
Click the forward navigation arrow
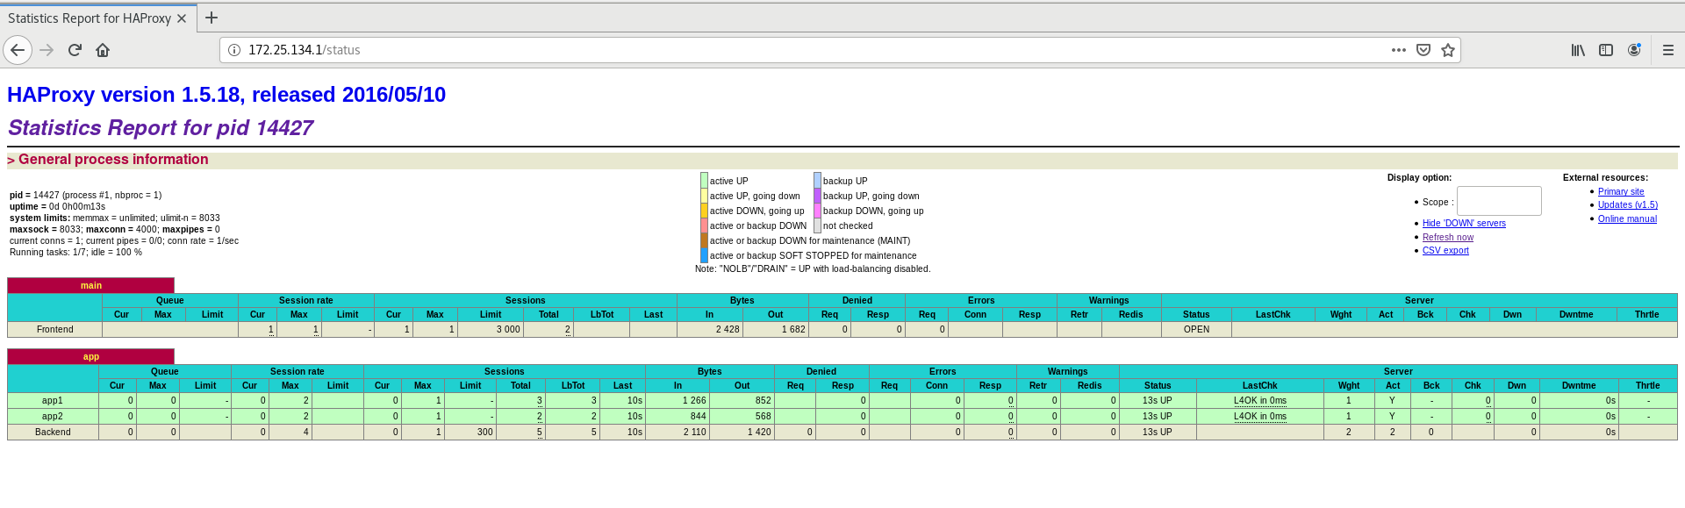(47, 50)
